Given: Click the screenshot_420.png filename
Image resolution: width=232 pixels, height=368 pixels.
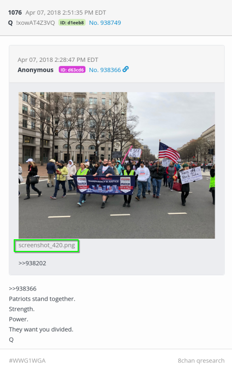Looking at the screenshot, I should tap(47, 245).
